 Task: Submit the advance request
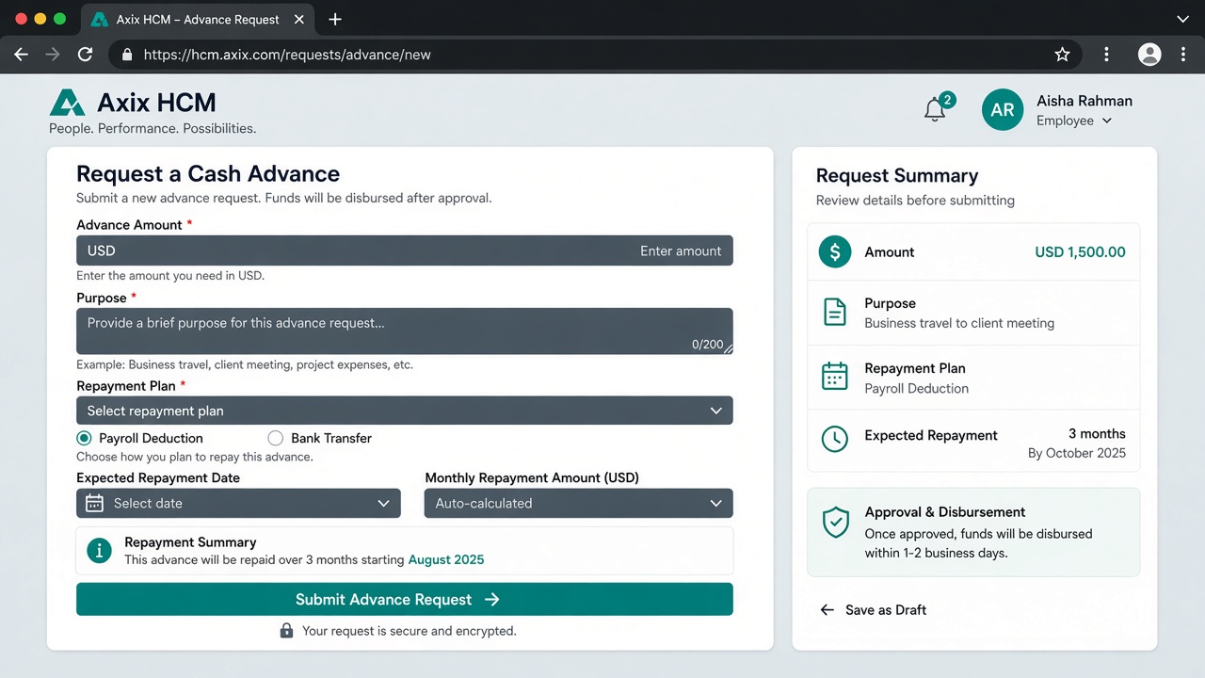coord(405,599)
